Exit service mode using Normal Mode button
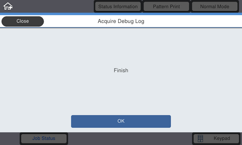This screenshot has height=145, width=242. pos(215,6)
